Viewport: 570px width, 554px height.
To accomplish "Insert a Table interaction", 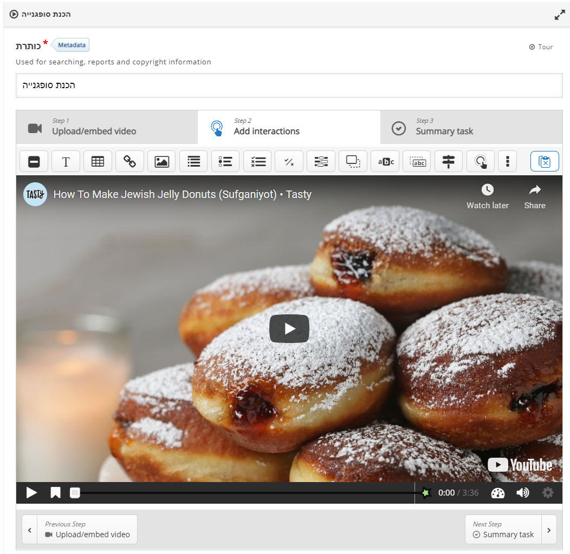I will 98,161.
